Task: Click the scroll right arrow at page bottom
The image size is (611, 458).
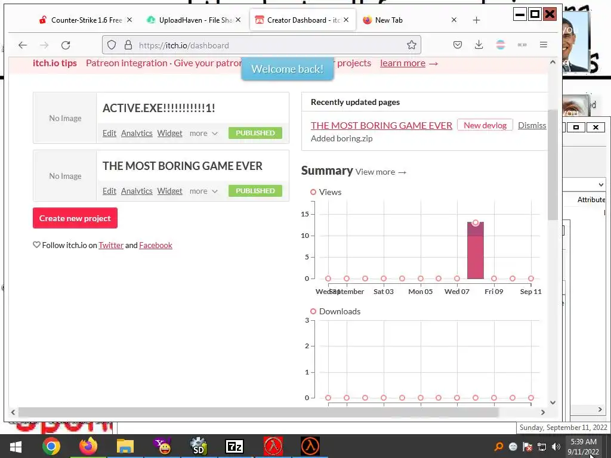Action: 543,412
